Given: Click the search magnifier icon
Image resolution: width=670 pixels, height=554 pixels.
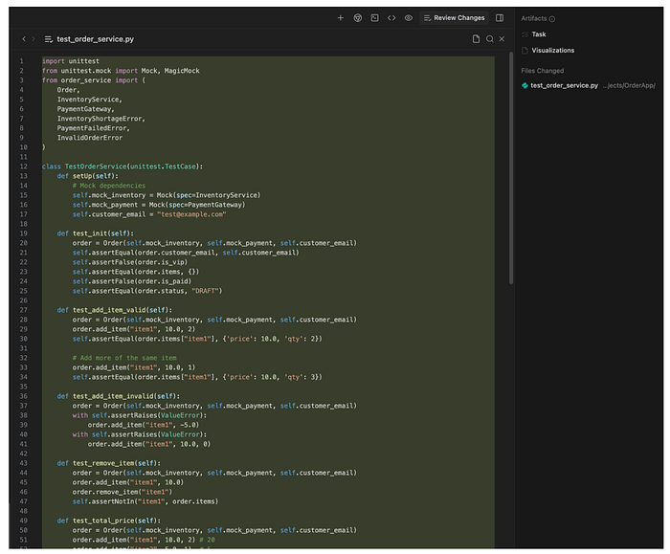Looking at the screenshot, I should click(x=490, y=39).
